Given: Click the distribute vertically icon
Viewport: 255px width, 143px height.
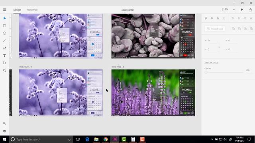Looking at the screenshot, I should [x=224, y=18].
